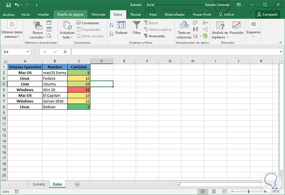This screenshot has width=285, height=195.
Task: Click the Consolidar icon
Action: (x=205, y=23)
